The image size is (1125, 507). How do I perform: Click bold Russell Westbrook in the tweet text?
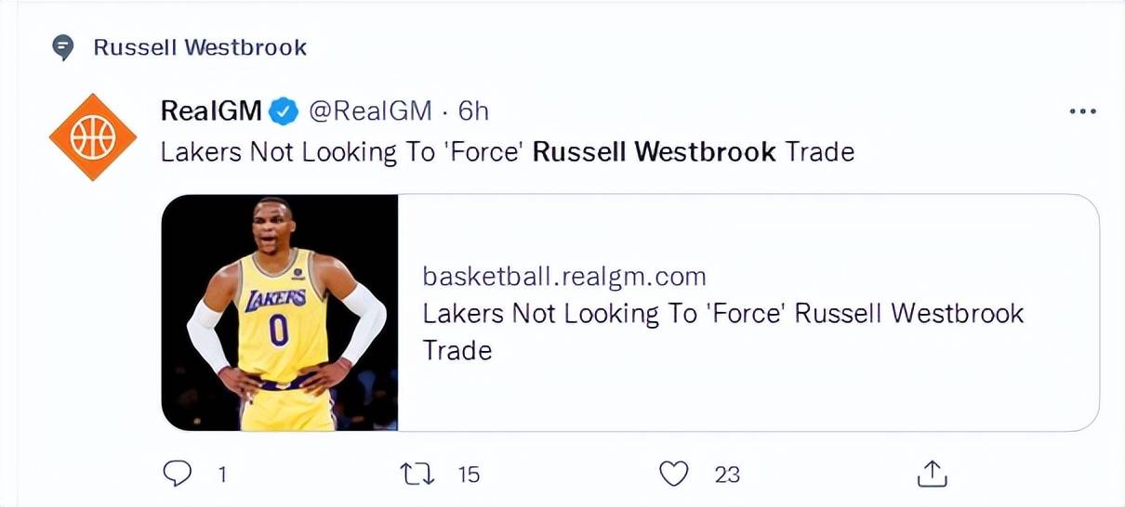pyautogui.click(x=655, y=151)
